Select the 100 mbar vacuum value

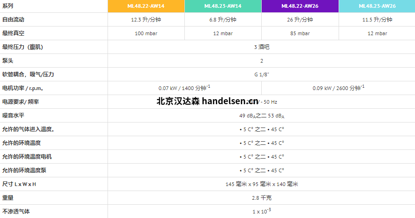(146, 33)
